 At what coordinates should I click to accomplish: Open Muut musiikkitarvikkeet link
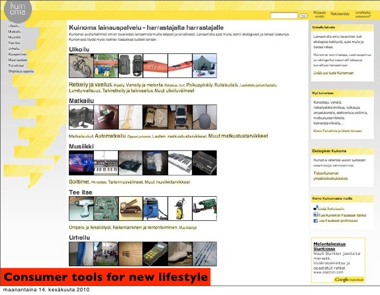coord(168,182)
